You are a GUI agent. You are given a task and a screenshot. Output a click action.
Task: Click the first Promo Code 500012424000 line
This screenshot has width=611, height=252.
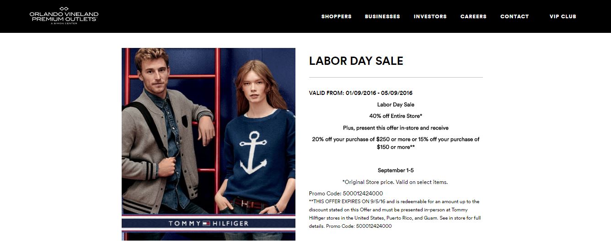[x=346, y=194]
